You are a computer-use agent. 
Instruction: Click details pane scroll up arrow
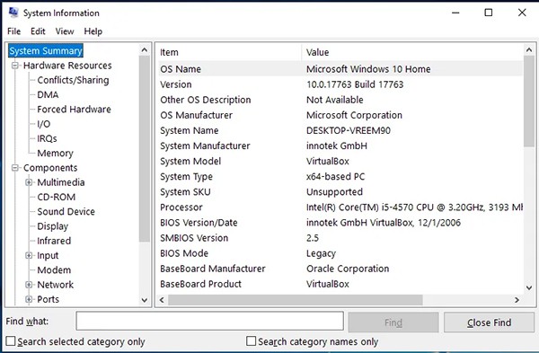tap(529, 50)
